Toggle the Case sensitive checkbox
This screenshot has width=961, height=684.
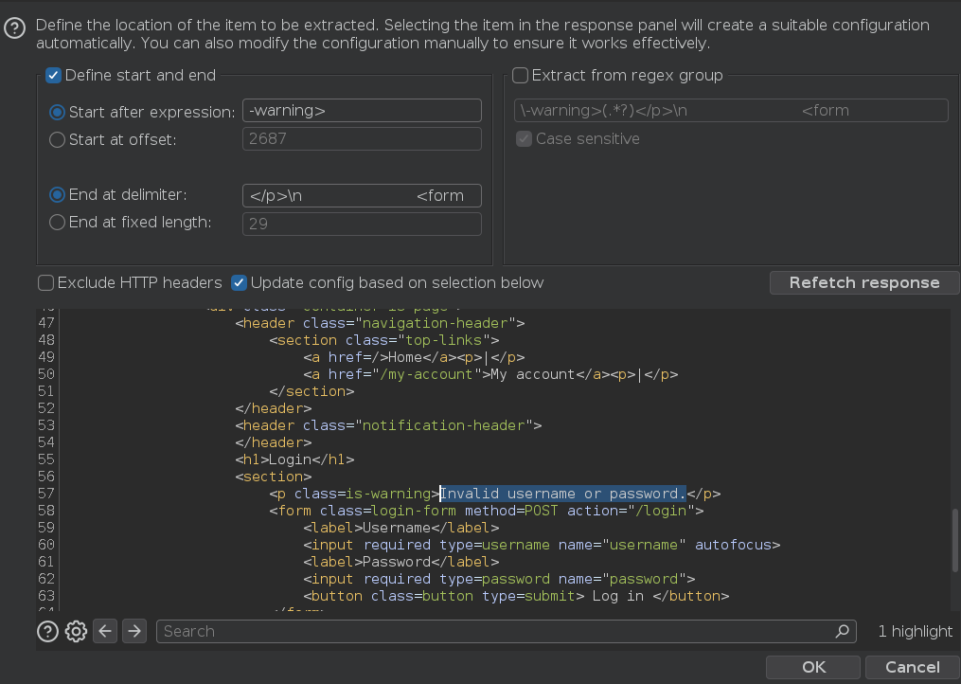click(x=524, y=138)
